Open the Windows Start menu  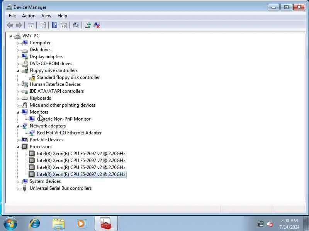pyautogui.click(x=10, y=224)
